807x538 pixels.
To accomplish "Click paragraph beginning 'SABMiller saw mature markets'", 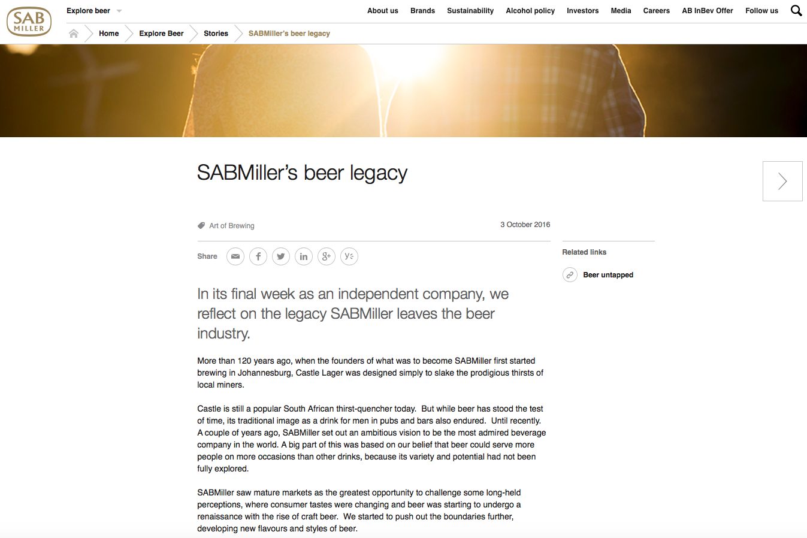I will 359,510.
